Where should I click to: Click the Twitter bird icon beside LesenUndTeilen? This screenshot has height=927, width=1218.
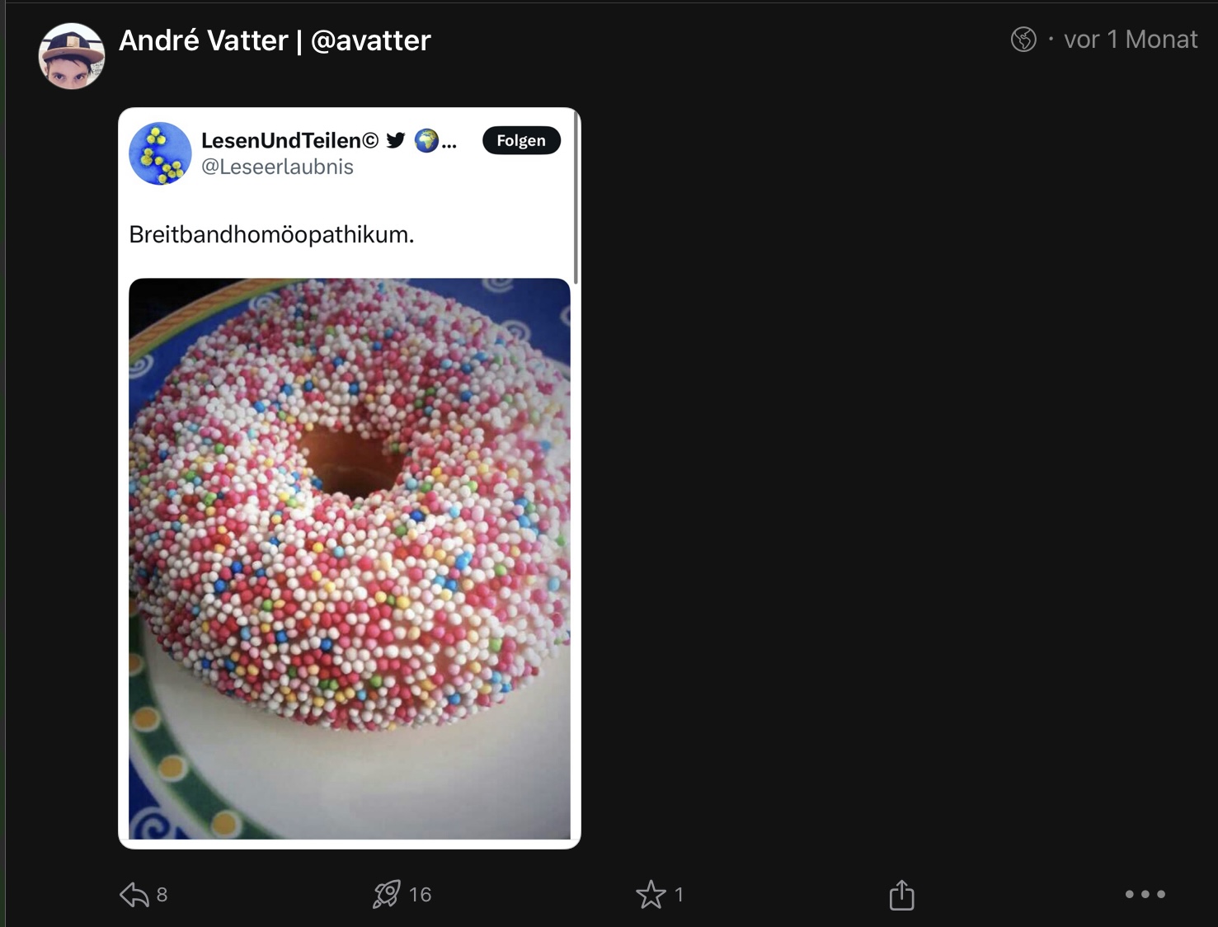click(396, 140)
